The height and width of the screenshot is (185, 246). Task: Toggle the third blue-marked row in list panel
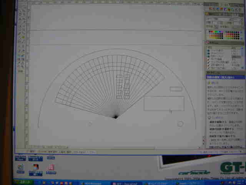(208, 57)
